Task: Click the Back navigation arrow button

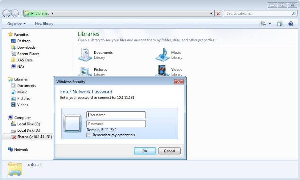Action: click(x=6, y=13)
